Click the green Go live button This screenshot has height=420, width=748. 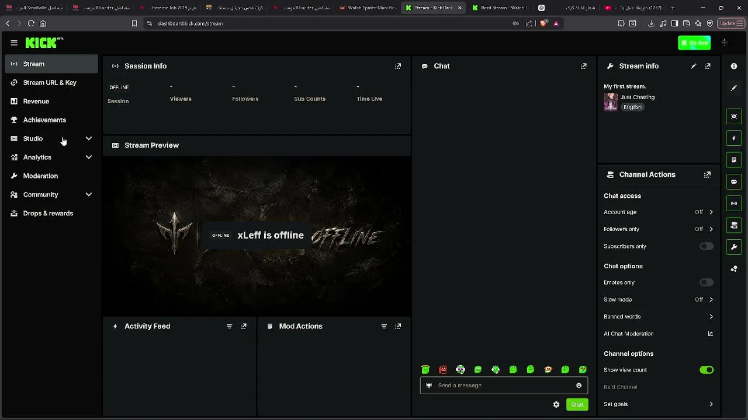(x=694, y=43)
